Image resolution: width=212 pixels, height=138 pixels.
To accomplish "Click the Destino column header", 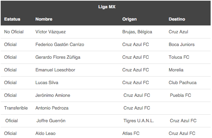I will click(x=177, y=19).
